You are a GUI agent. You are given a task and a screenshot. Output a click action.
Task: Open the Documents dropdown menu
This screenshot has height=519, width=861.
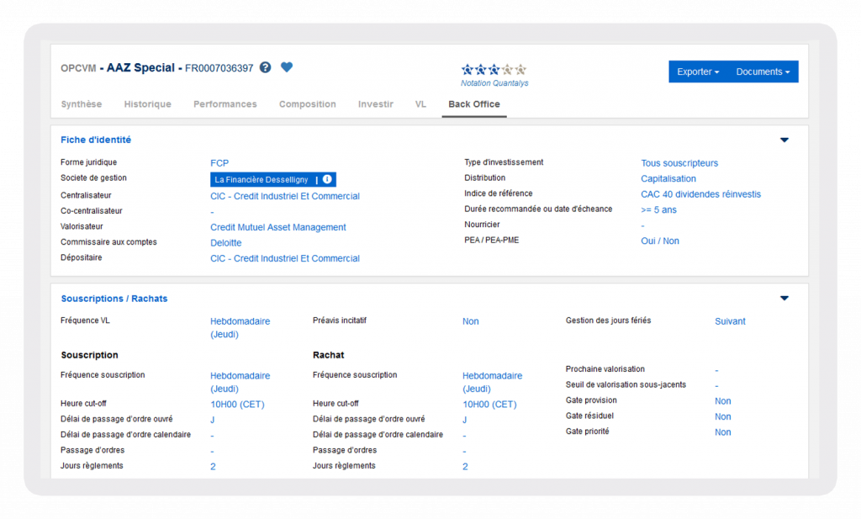click(x=763, y=72)
